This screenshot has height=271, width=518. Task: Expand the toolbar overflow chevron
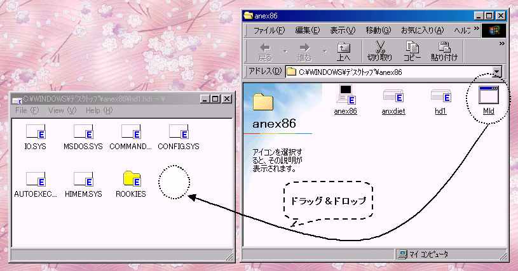click(x=501, y=44)
